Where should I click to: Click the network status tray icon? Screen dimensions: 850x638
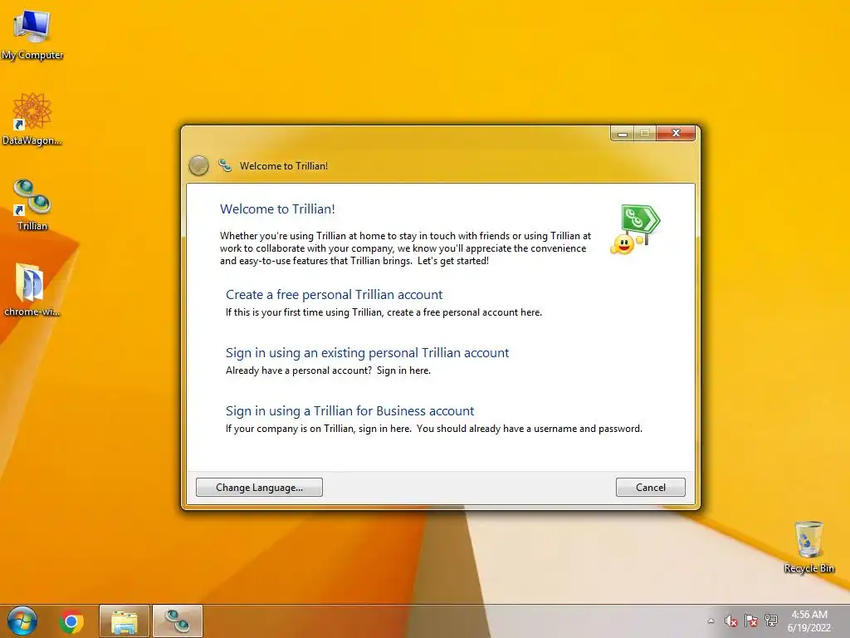click(x=771, y=621)
